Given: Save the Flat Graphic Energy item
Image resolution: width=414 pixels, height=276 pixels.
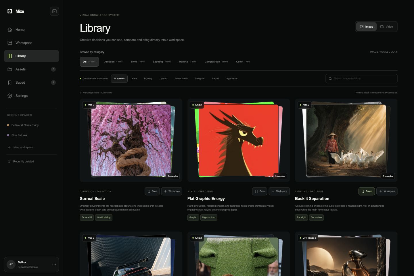Looking at the screenshot, I should (260, 191).
